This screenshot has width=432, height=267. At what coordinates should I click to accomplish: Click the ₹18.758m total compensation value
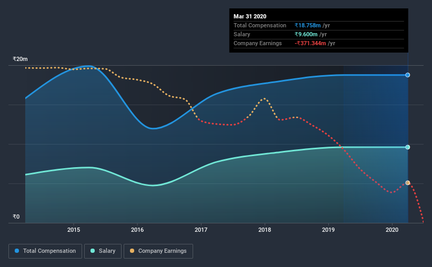307,25
